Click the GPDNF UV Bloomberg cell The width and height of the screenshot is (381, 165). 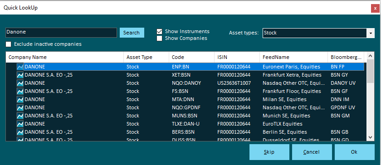[x=346, y=107]
